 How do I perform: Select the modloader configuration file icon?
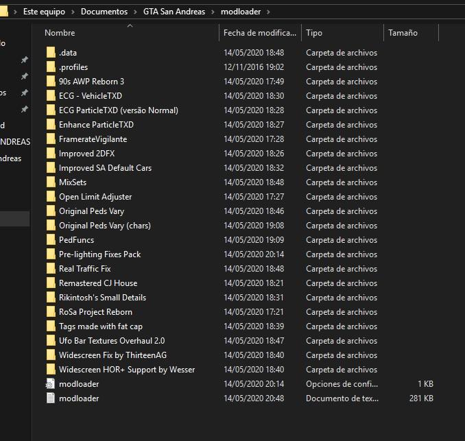pyautogui.click(x=51, y=384)
